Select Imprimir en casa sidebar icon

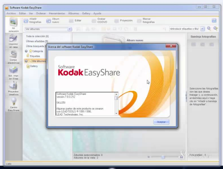tap(13, 41)
